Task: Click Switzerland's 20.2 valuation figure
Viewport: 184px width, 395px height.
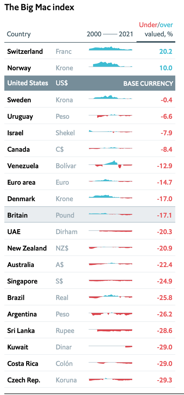Action: pyautogui.click(x=166, y=52)
